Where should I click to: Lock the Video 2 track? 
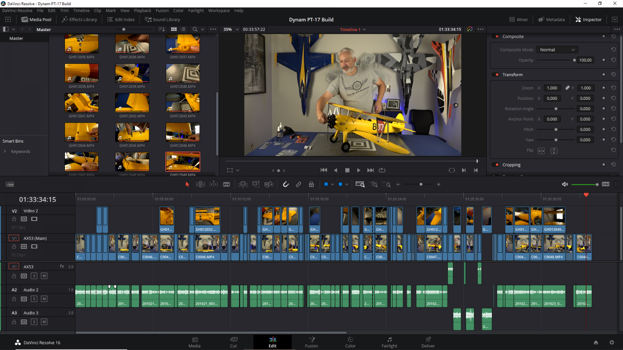tap(14, 219)
